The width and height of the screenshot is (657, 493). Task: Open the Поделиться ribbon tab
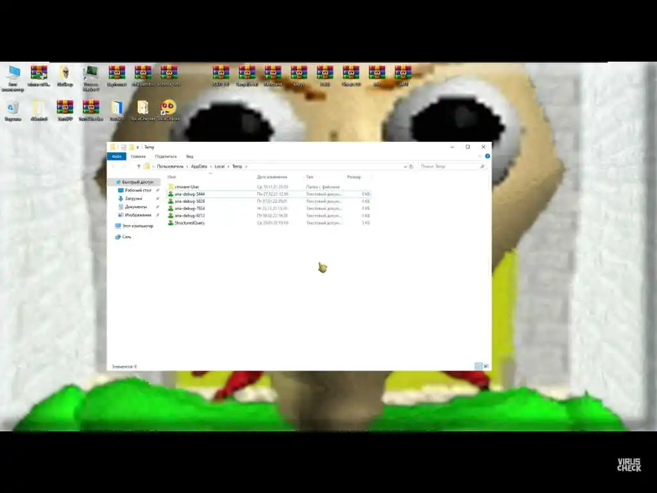click(166, 157)
